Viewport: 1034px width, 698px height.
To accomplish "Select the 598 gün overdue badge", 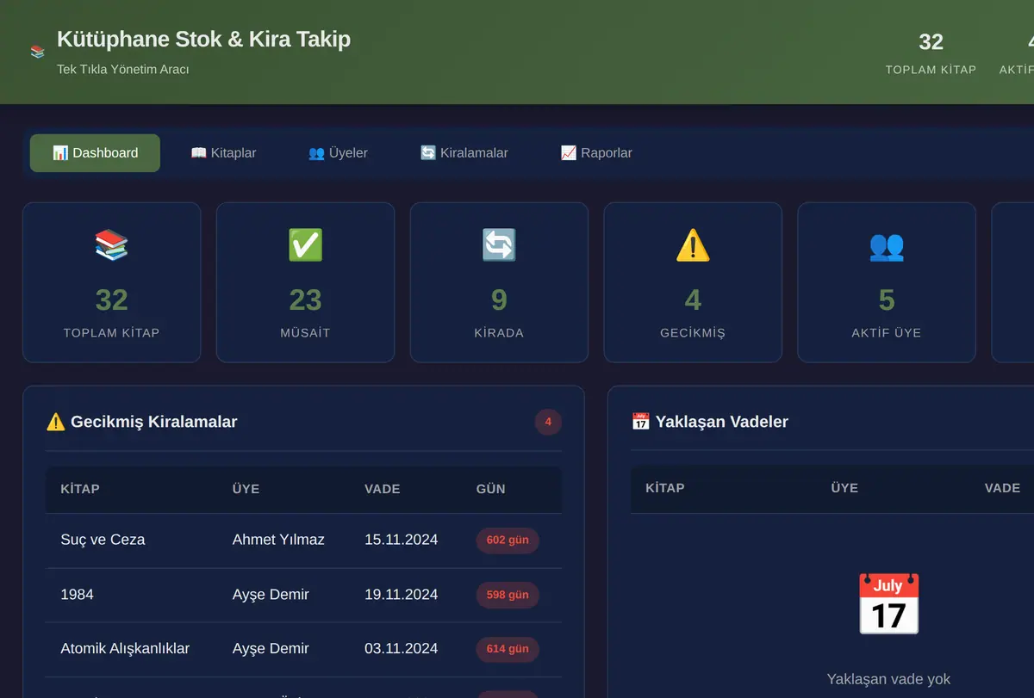I will [508, 595].
